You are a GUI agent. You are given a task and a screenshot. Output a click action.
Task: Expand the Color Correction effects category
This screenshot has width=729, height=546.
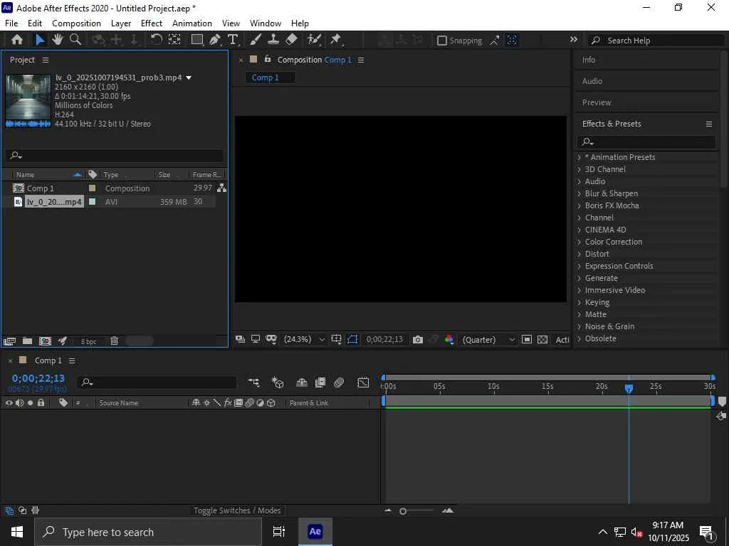[579, 242]
